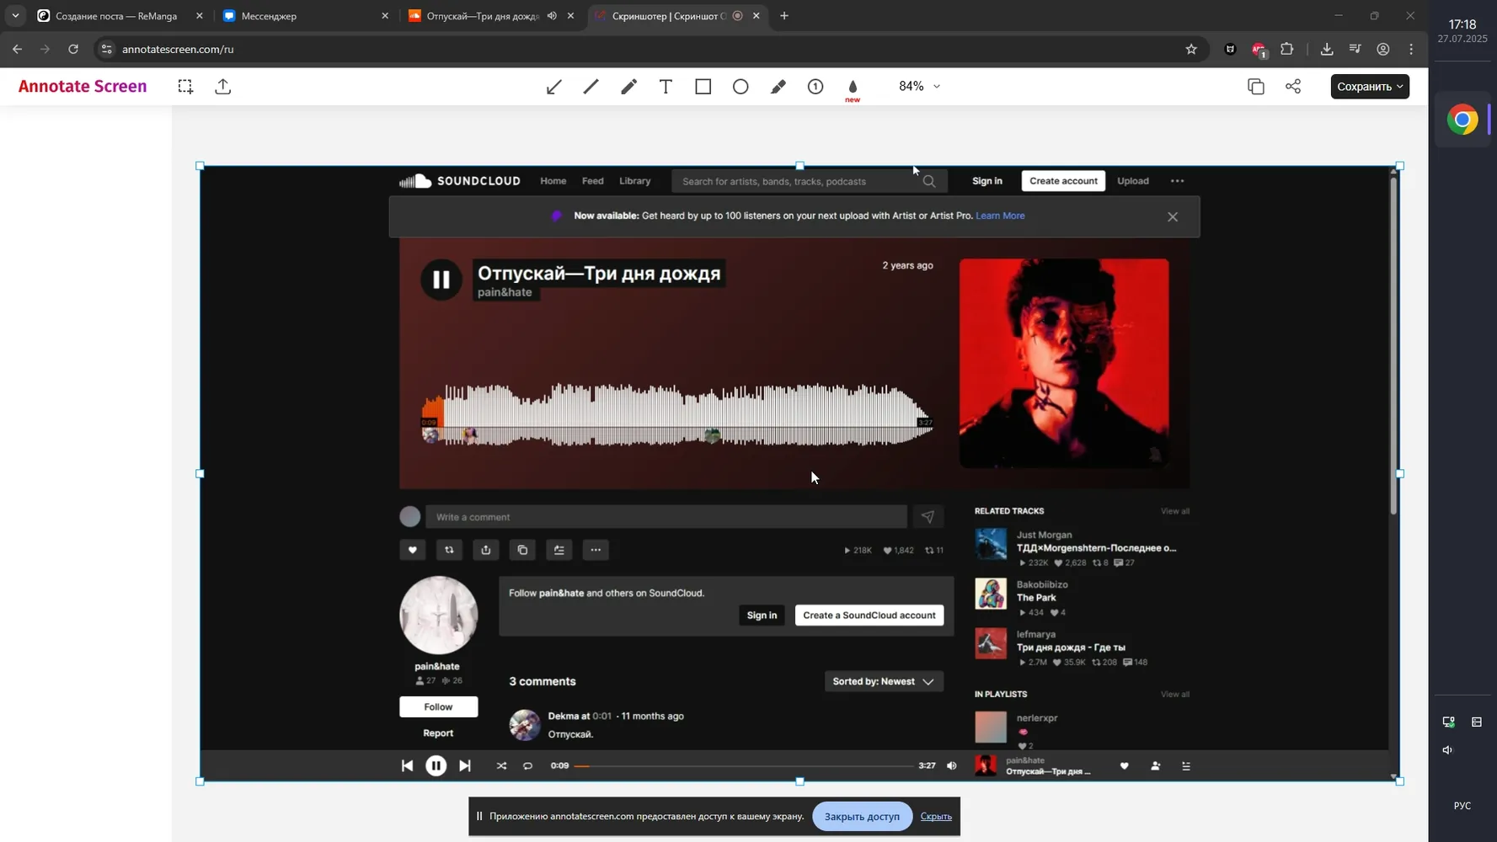Switch to Создание поста — ReManga tab

pyautogui.click(x=120, y=15)
